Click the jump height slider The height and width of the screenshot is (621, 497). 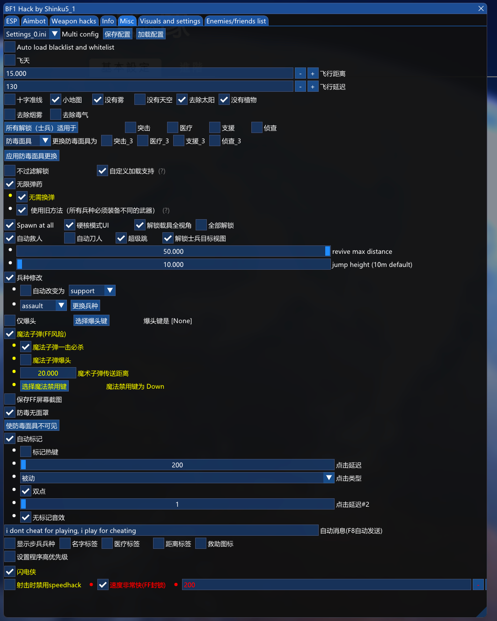174,265
